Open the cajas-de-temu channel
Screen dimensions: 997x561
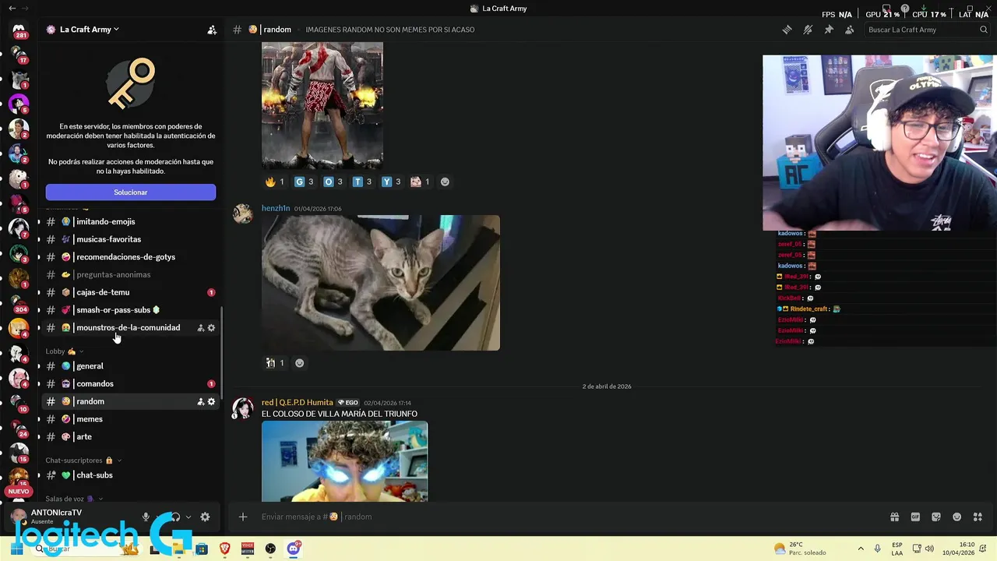pos(130,292)
